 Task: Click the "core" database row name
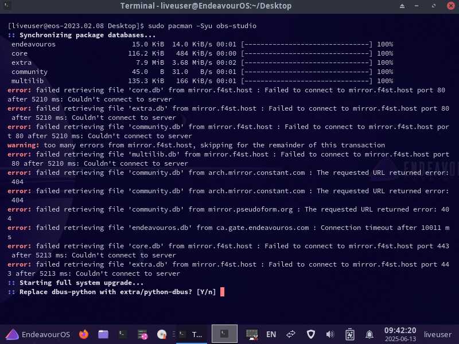click(x=20, y=53)
